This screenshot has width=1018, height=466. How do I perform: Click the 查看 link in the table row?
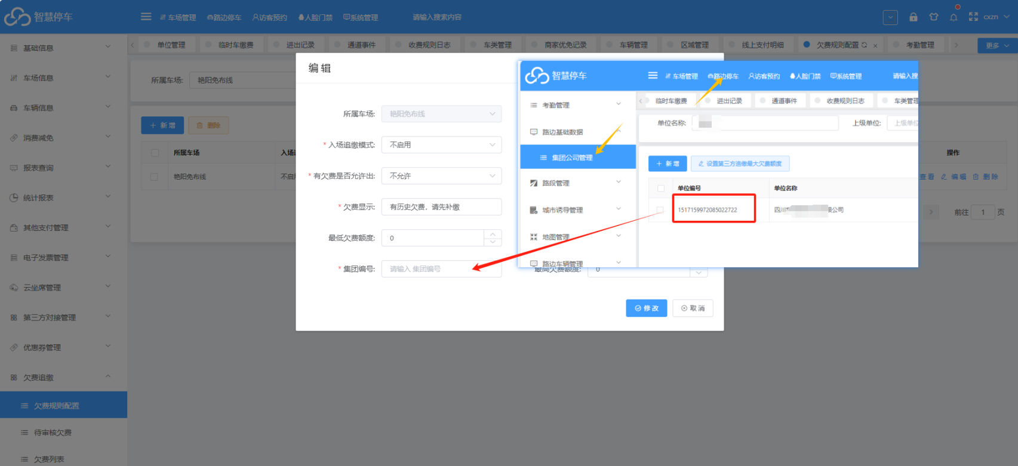[x=927, y=177]
